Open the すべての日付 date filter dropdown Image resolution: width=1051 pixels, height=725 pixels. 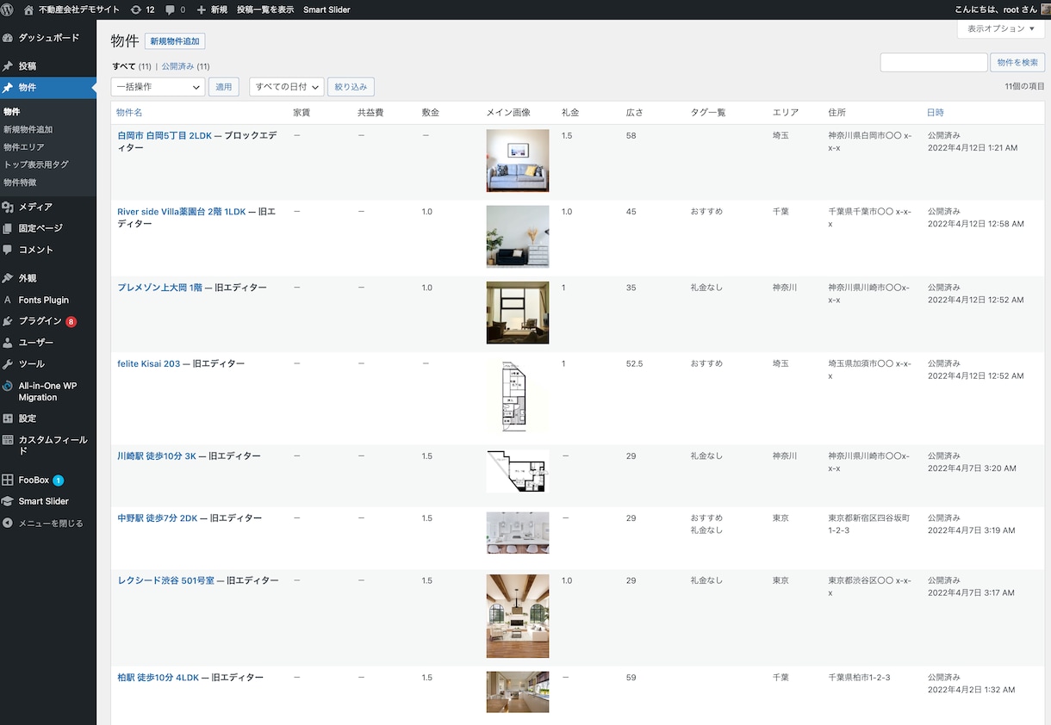(287, 87)
